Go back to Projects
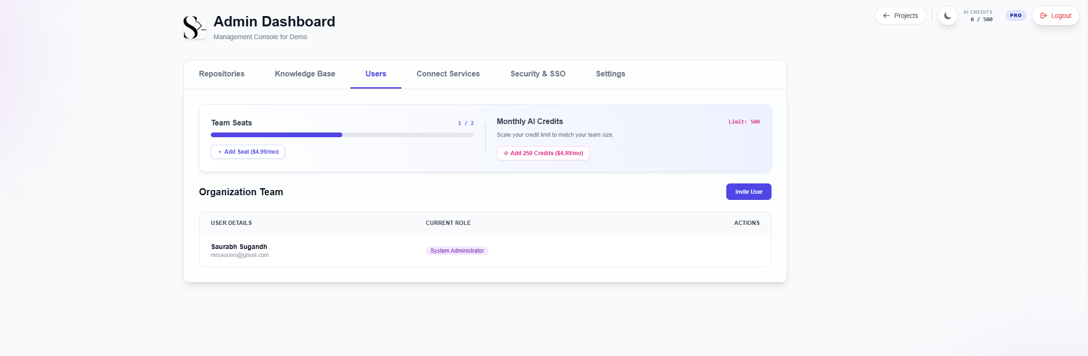 [x=900, y=16]
